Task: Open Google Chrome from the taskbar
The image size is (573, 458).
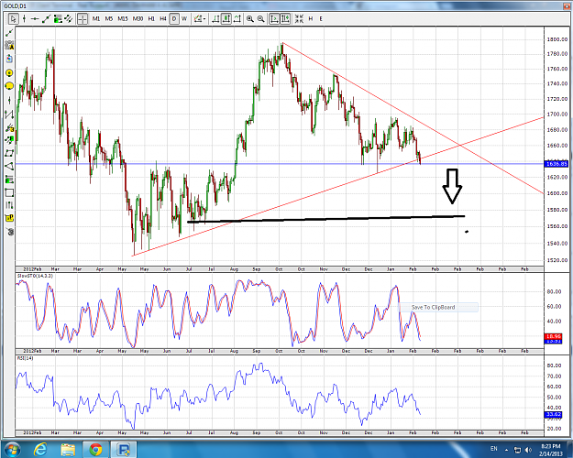Action: coord(95,449)
